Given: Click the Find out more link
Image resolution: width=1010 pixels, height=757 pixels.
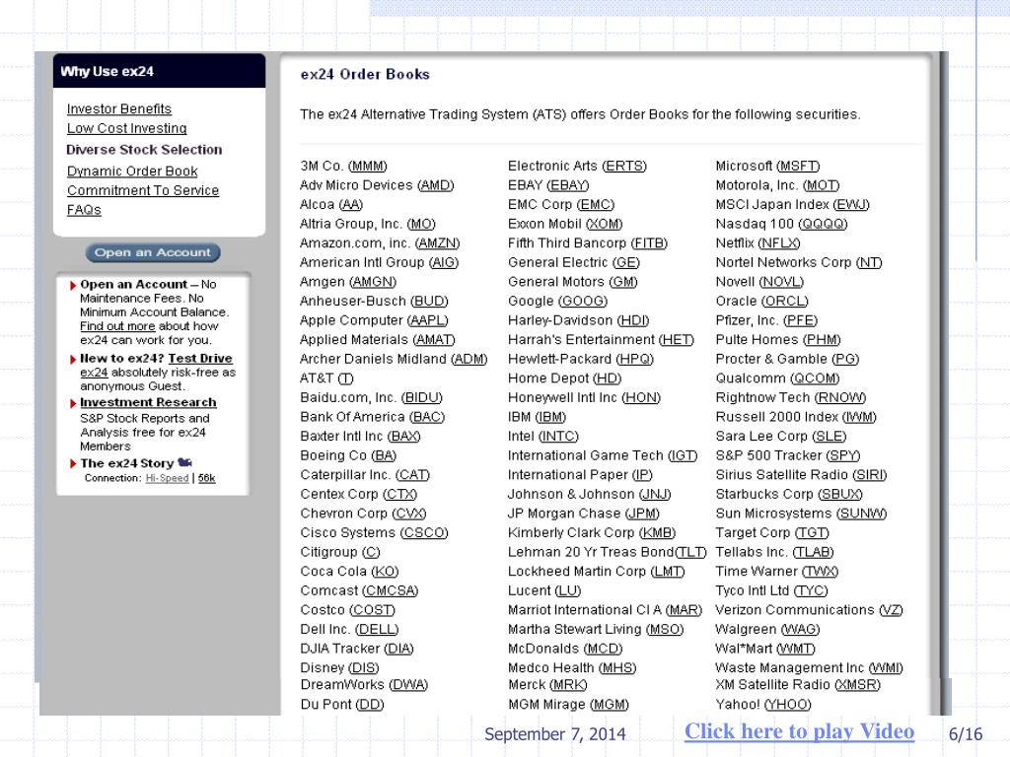Looking at the screenshot, I should click(117, 326).
